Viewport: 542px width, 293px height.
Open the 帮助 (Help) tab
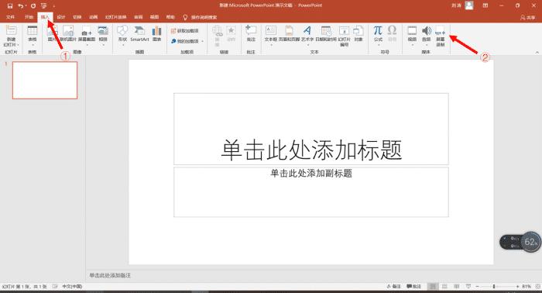(170, 17)
